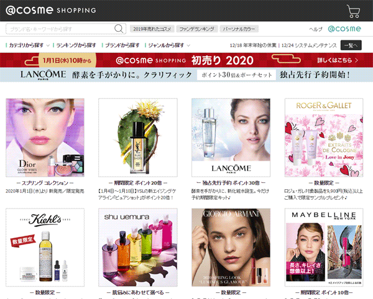Open ブランドから探す menu
The width and height of the screenshot is (373, 299).
coord(121,45)
